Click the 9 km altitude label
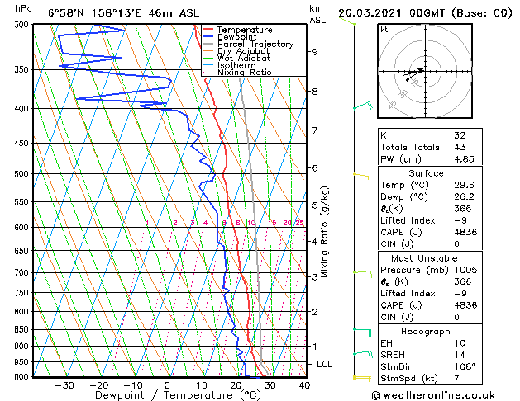 click(x=314, y=52)
